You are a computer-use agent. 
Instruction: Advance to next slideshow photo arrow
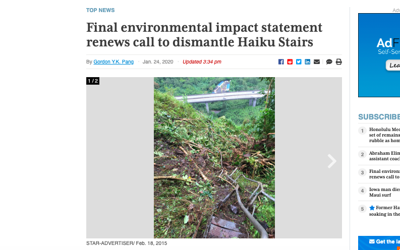(x=332, y=161)
